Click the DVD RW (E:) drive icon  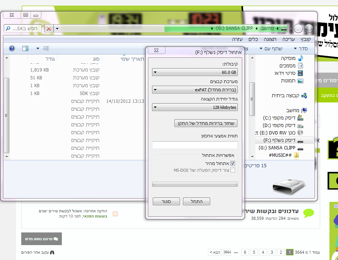click(x=300, y=133)
